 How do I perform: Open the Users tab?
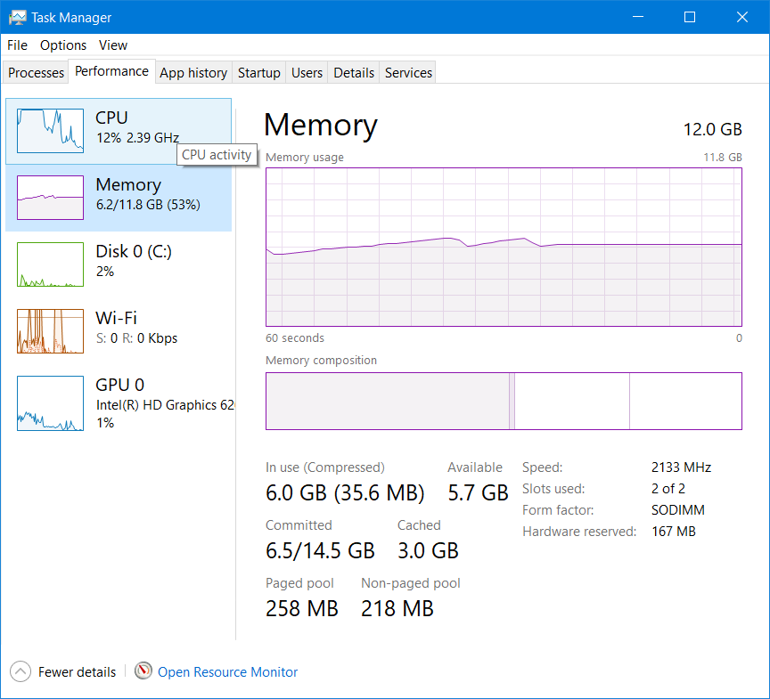click(307, 73)
